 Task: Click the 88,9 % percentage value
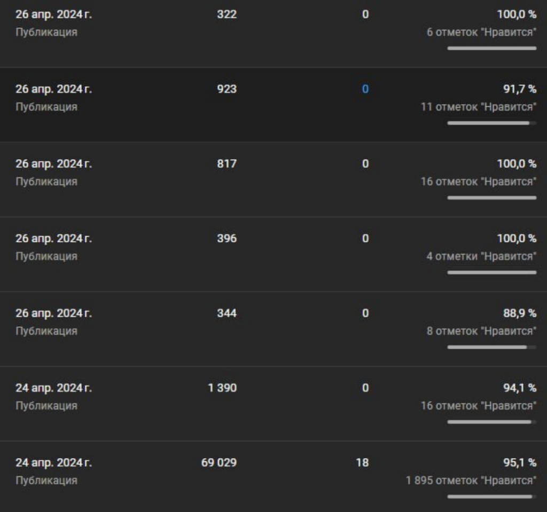tap(520, 313)
